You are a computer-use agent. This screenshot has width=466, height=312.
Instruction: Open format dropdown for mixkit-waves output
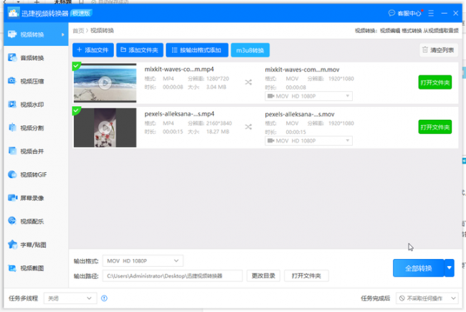tap(308, 96)
